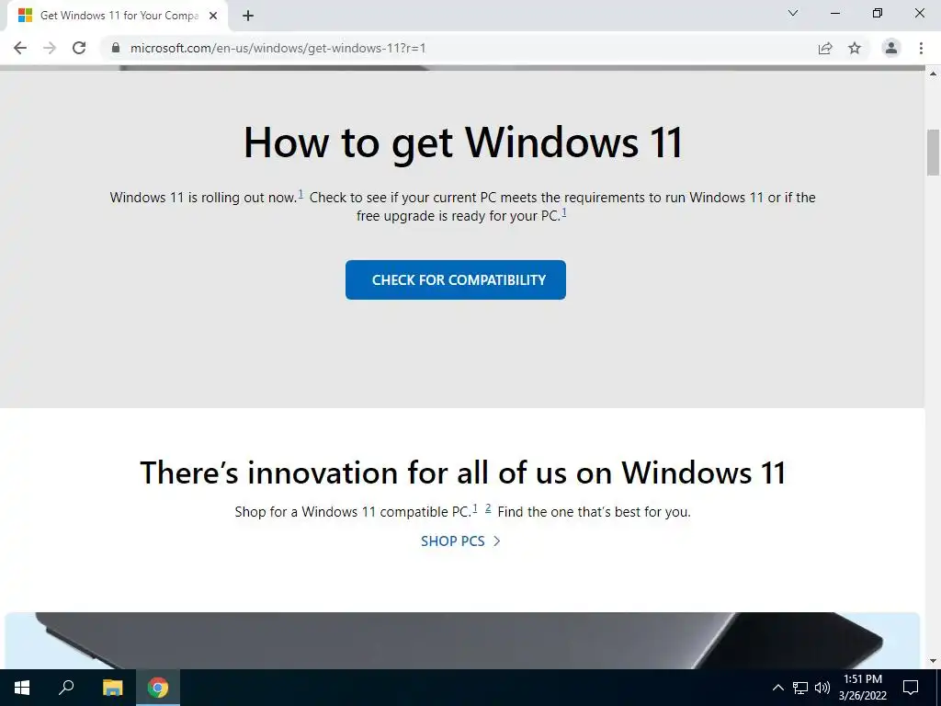View site information via lock icon
This screenshot has width=941, height=706.
116,48
